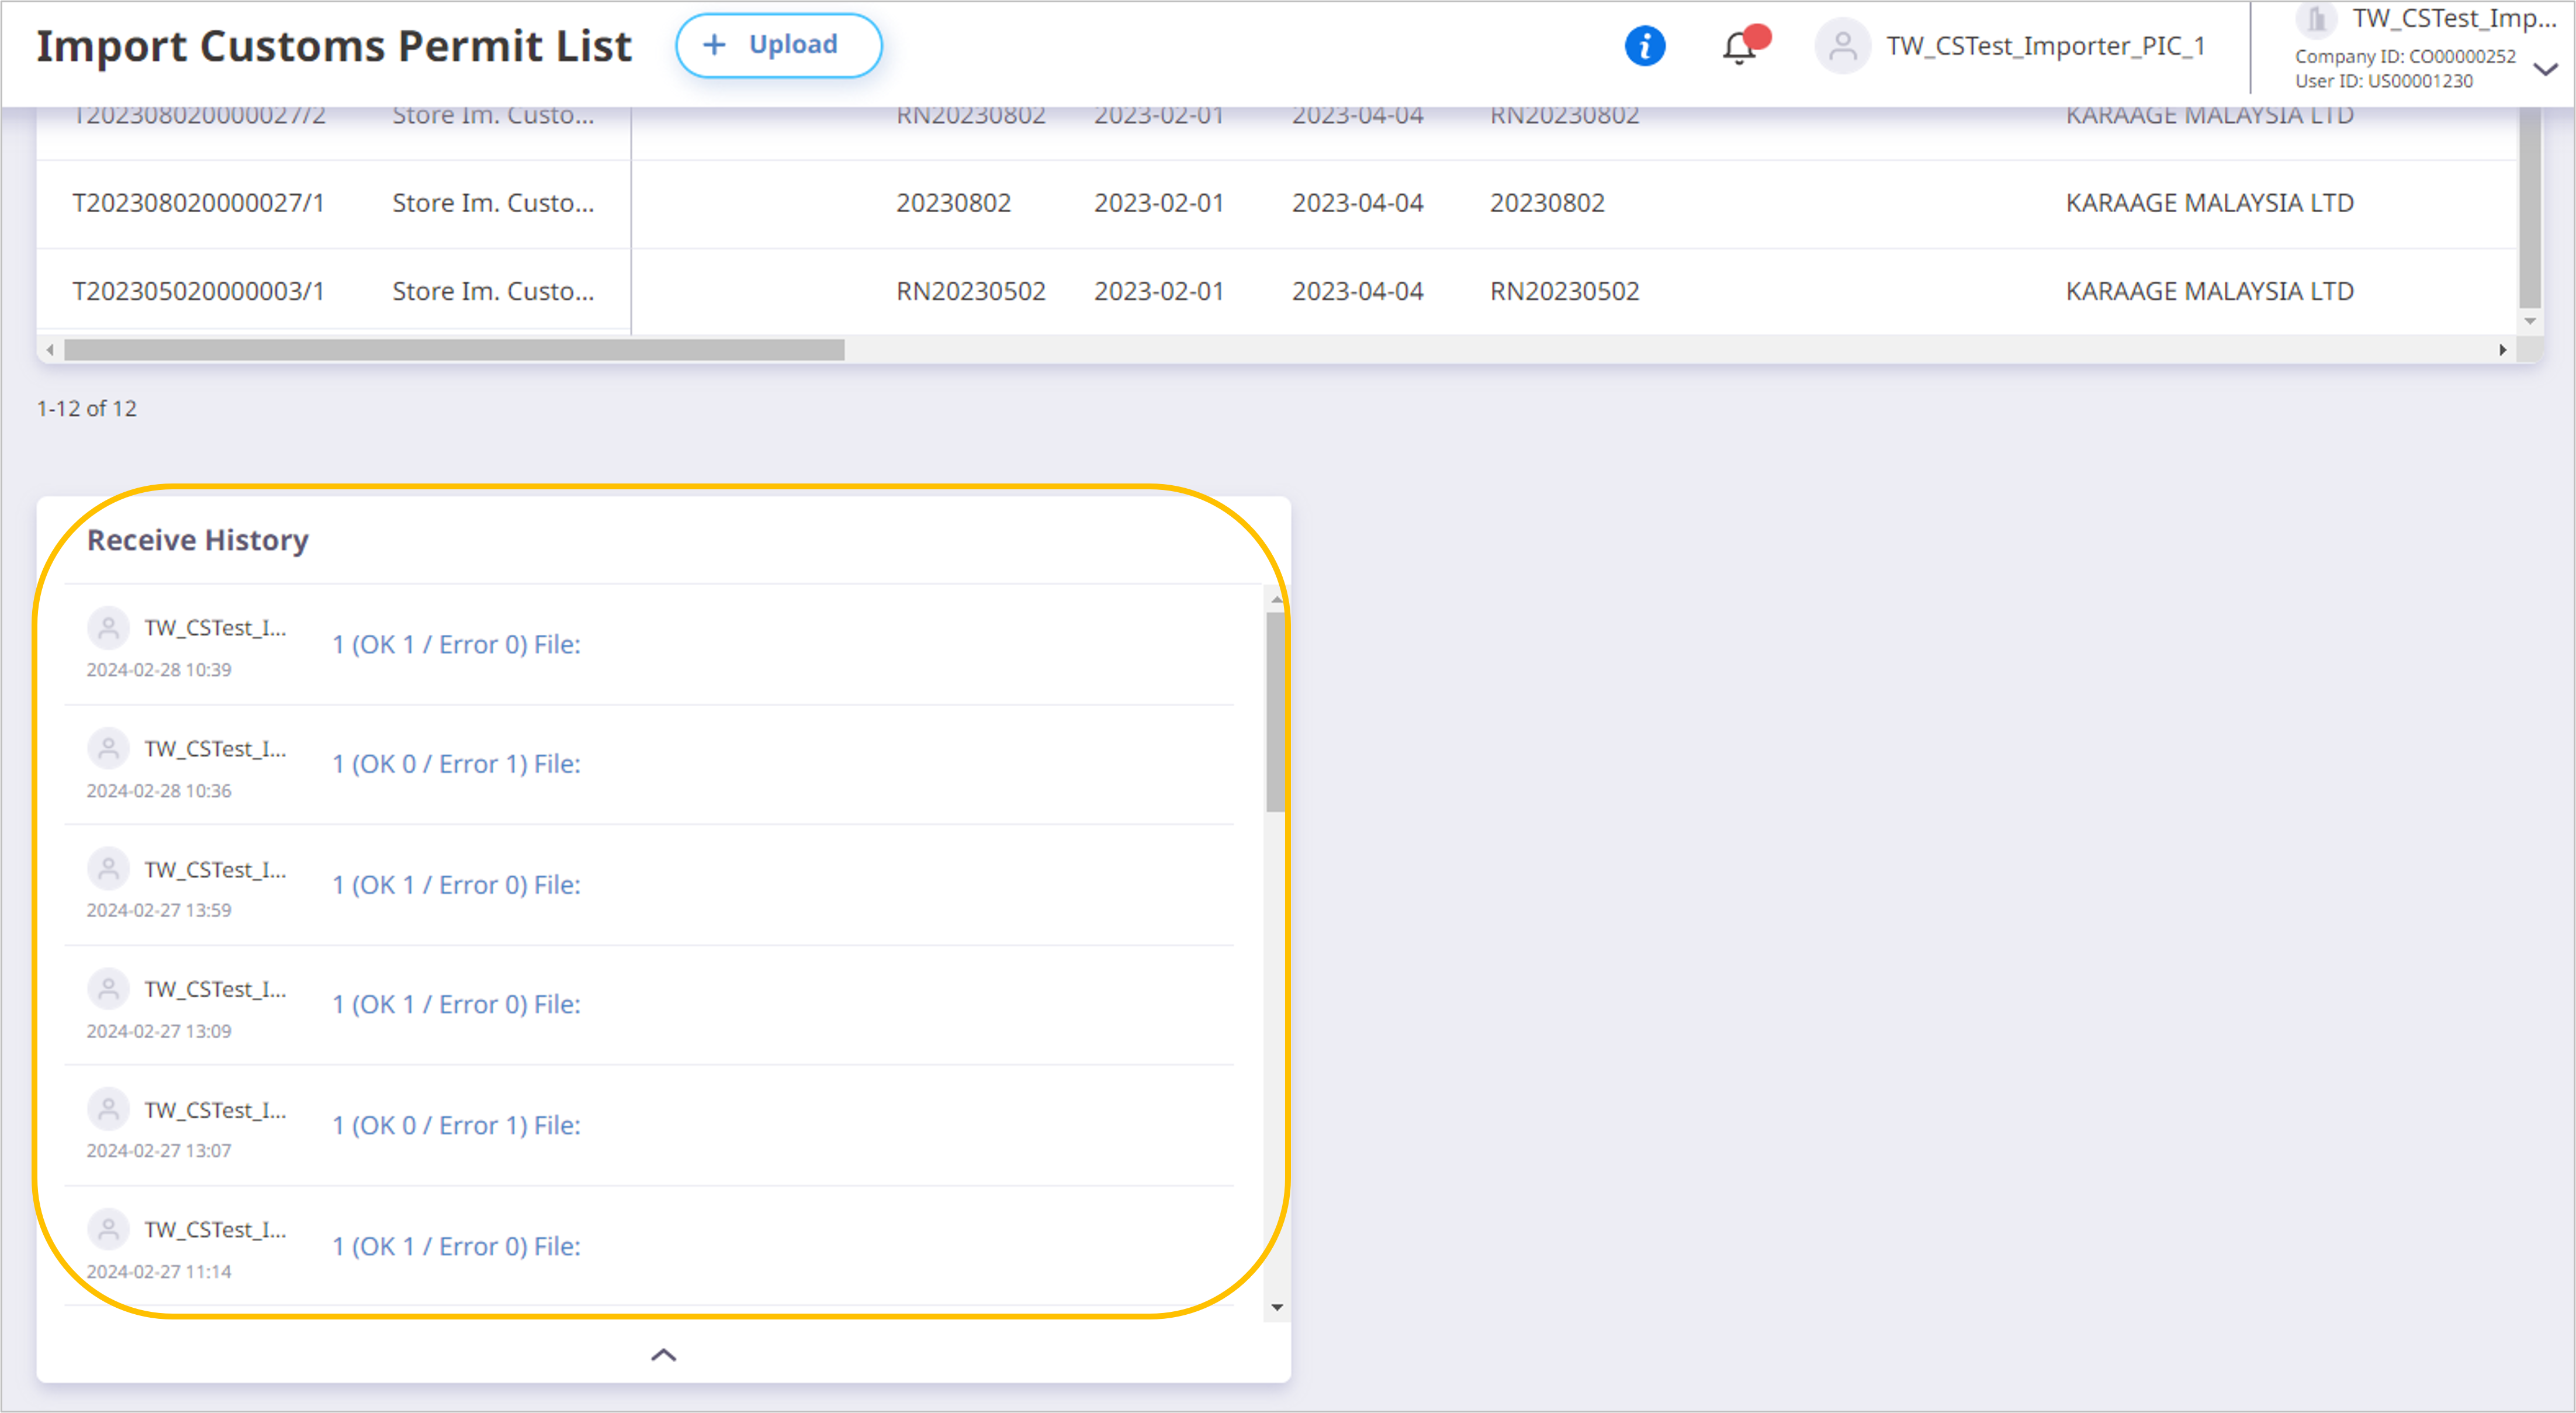2576x1413 pixels.
Task: Click the TW_CSTest_Importer_PIC_1 user avatar
Action: [1842, 46]
